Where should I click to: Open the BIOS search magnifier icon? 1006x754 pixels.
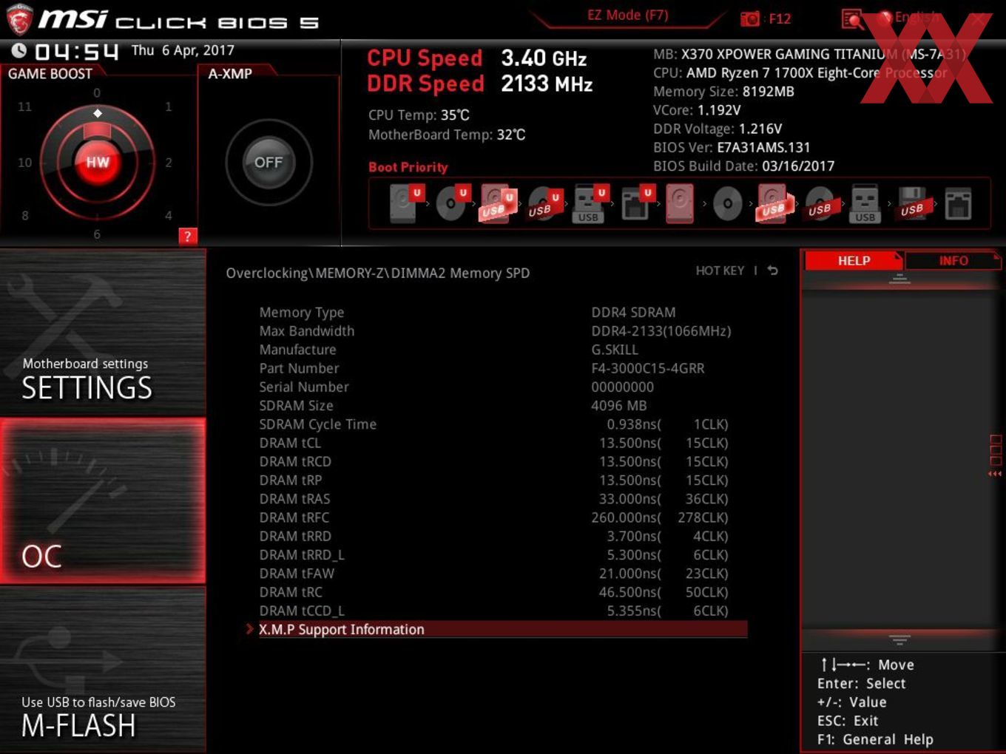coord(852,19)
